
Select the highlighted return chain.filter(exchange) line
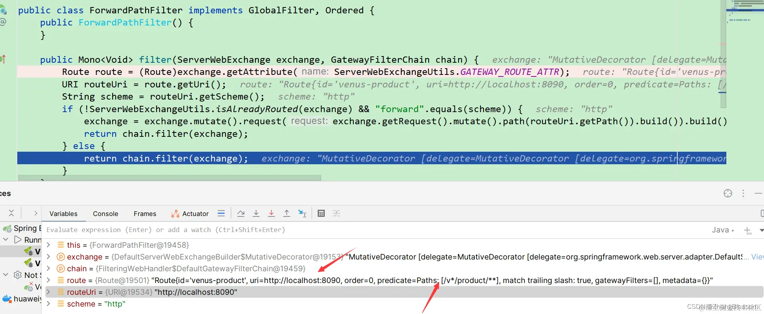coord(372,158)
